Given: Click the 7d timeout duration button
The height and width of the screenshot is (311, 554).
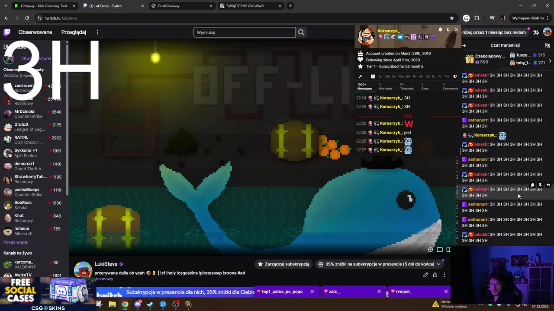Looking at the screenshot, I should click(440, 76).
